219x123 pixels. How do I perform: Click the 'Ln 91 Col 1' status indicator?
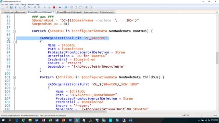click(186, 115)
